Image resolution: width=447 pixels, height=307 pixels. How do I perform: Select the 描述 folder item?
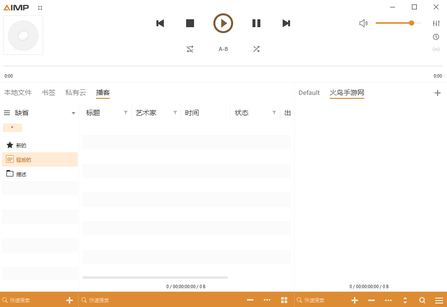40,174
